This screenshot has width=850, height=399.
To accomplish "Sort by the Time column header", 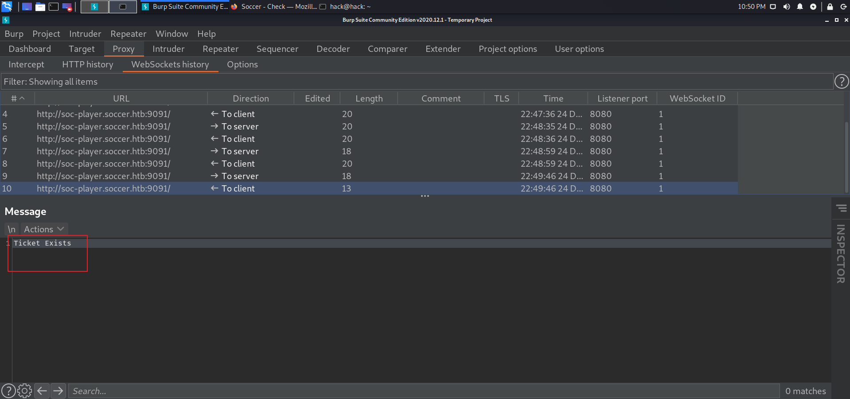I will (554, 98).
